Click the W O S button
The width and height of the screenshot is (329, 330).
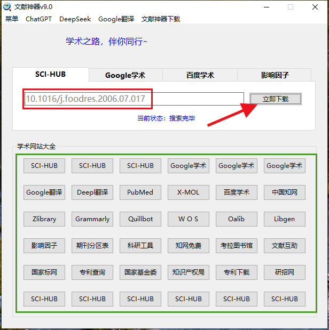(x=189, y=219)
